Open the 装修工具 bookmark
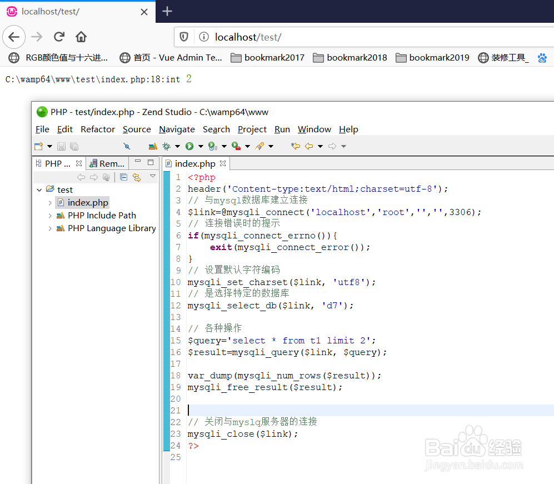 click(x=503, y=58)
